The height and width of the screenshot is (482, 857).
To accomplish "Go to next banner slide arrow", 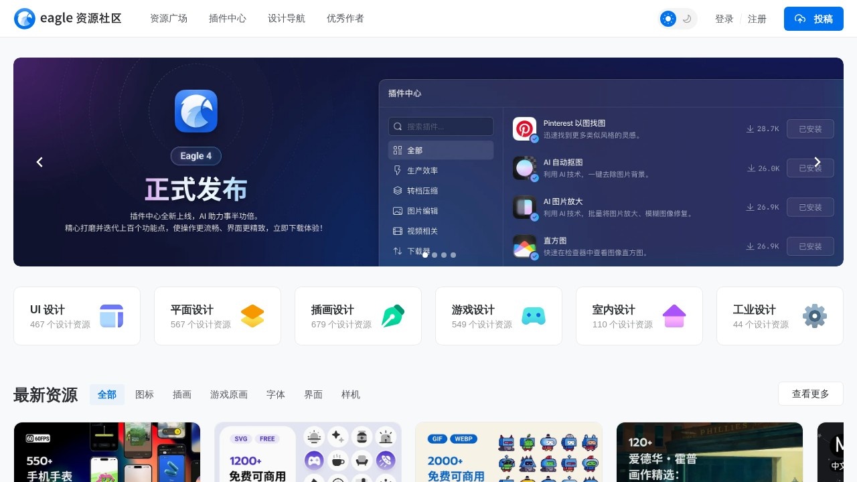I will point(817,162).
